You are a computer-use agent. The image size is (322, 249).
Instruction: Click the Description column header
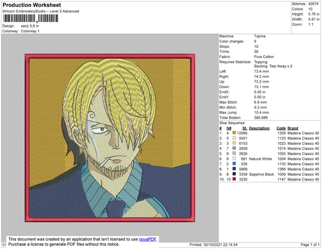[x=259, y=128]
